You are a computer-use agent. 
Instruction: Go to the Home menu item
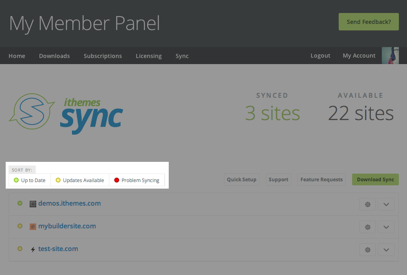tap(17, 56)
